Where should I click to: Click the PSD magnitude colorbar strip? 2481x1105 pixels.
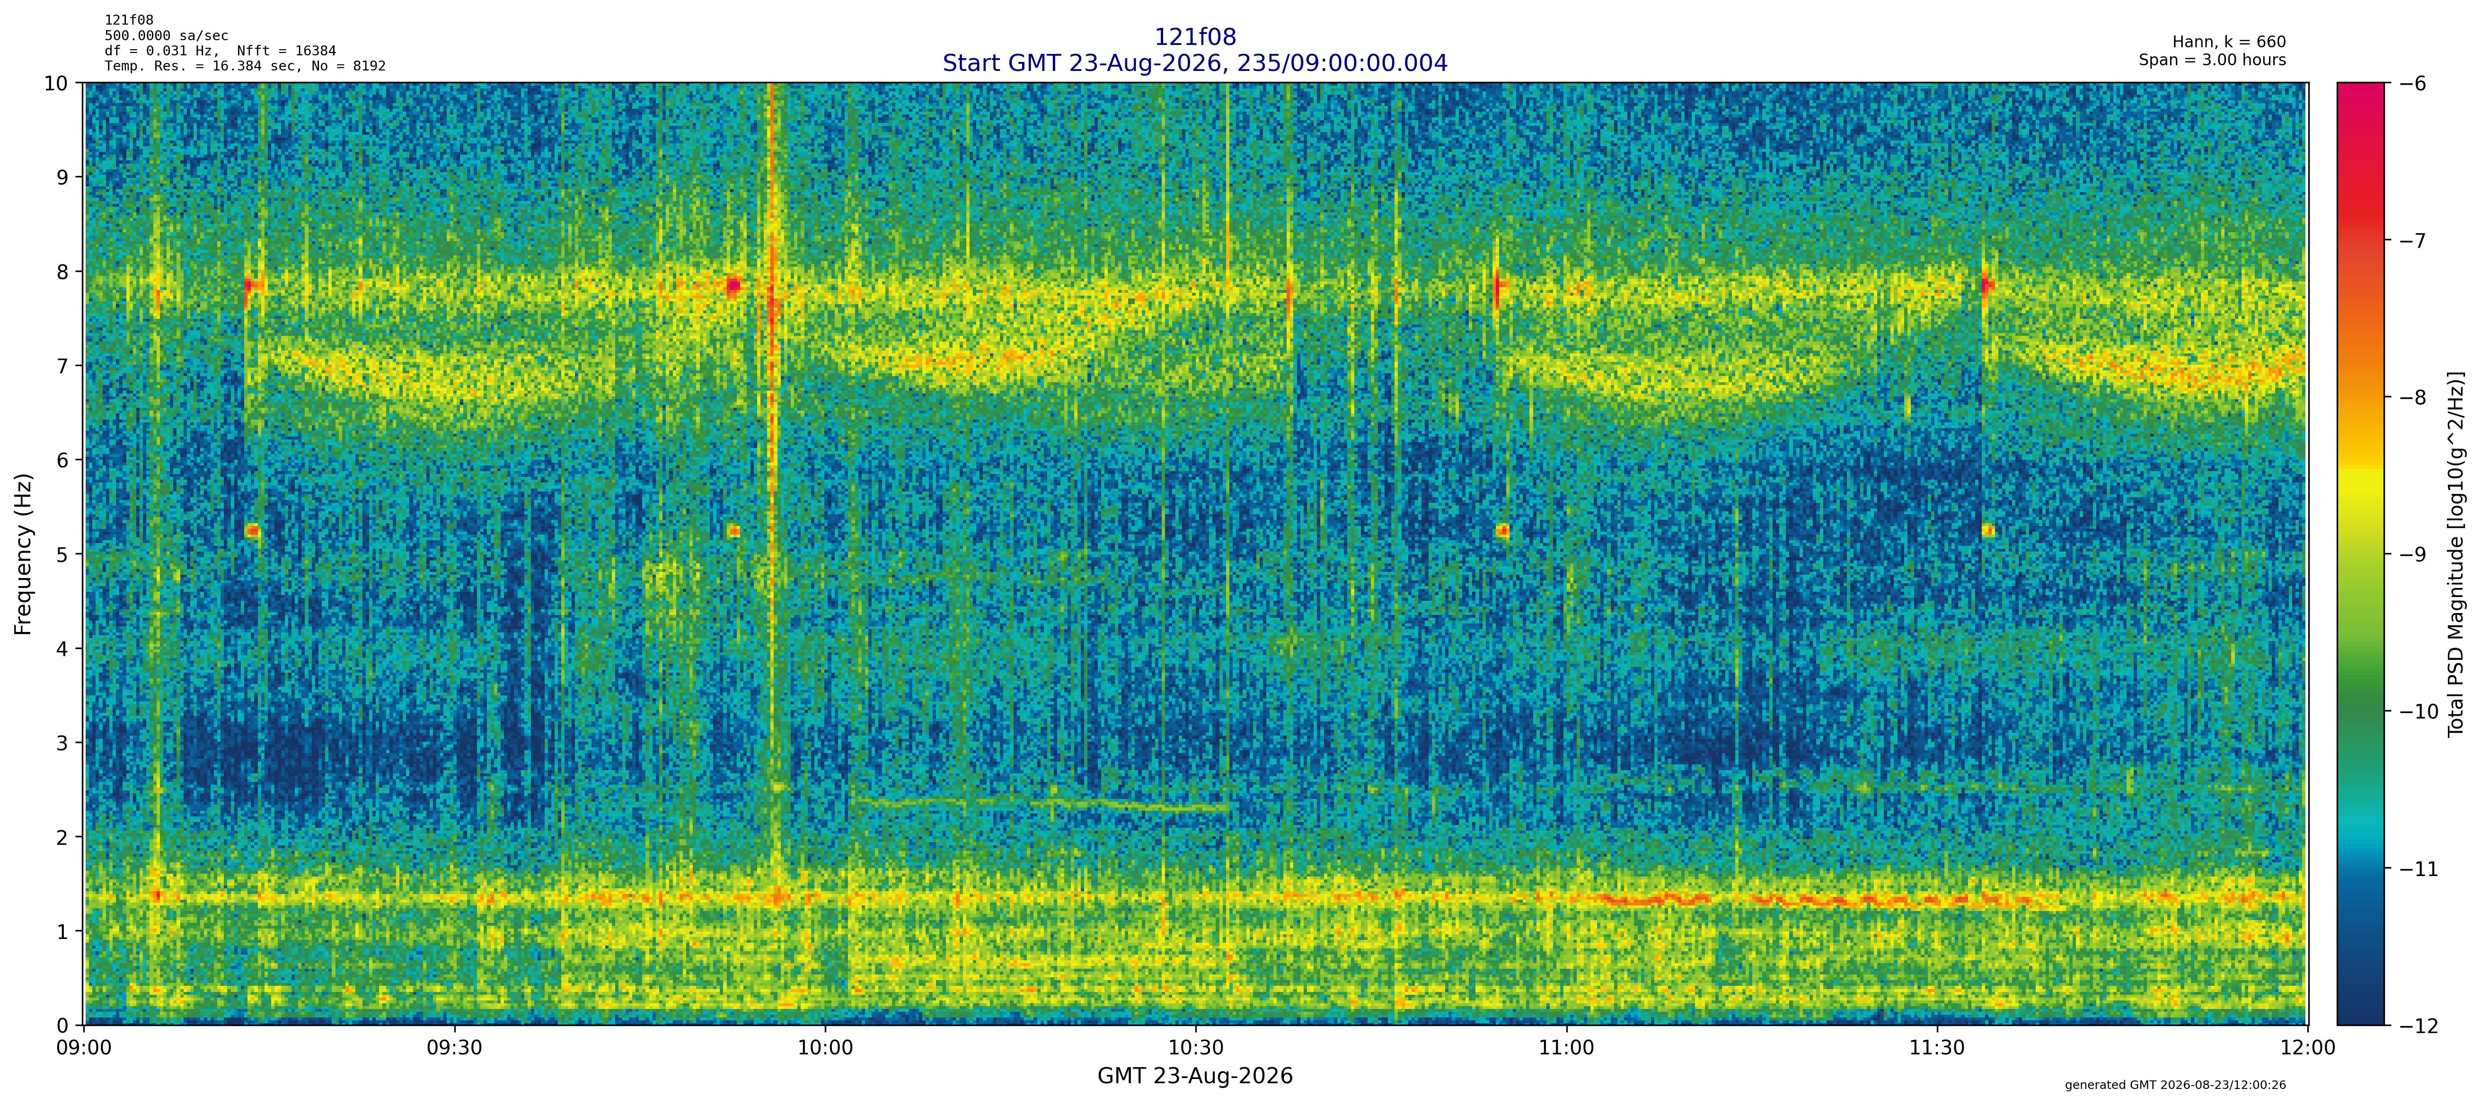click(2362, 553)
